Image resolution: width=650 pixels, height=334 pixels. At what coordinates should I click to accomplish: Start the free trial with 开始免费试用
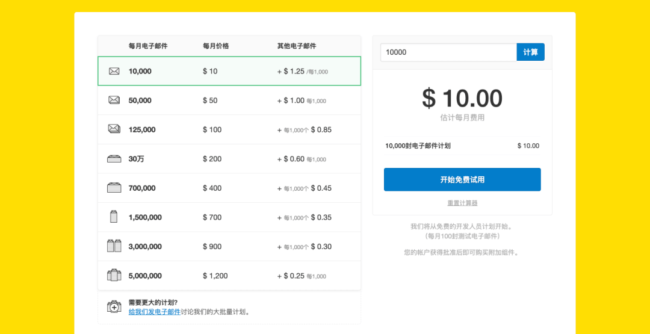462,179
